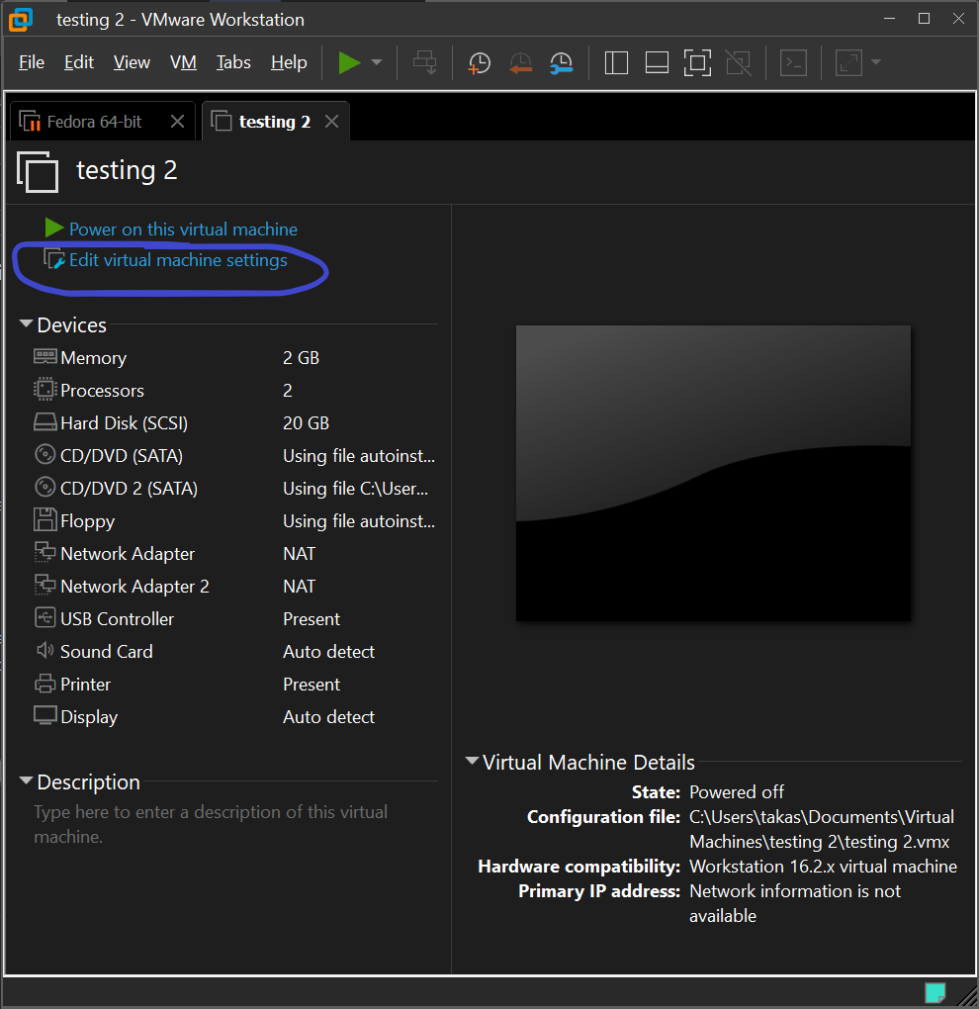This screenshot has width=979, height=1009.
Task: Click the Network Adapter 2 icon
Action: [x=45, y=585]
